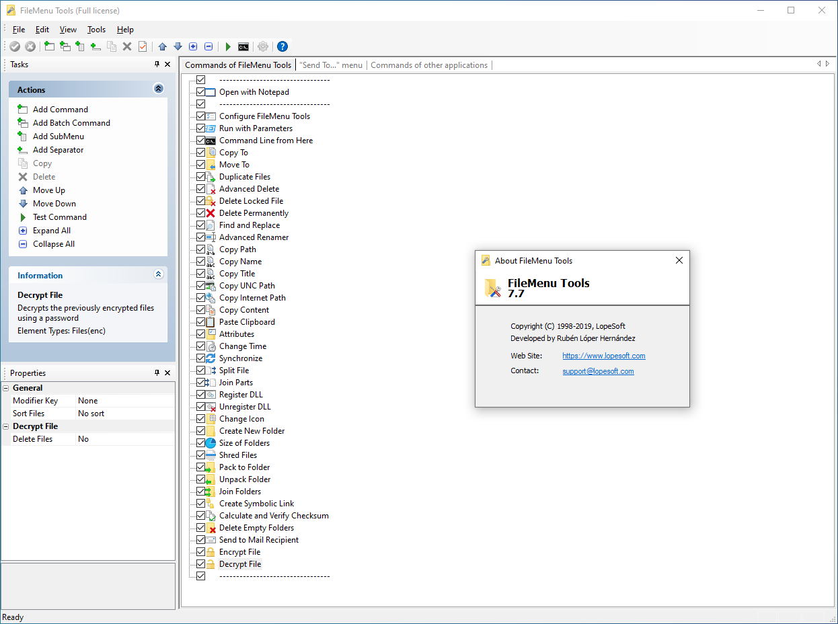Viewport: 838px width, 624px height.
Task: Click the green Test Command play icon
Action: [228, 46]
